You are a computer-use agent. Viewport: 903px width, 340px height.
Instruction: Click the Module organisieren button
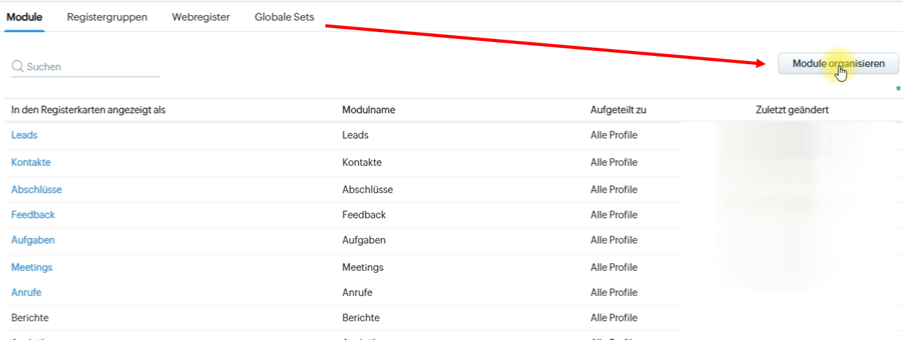click(x=838, y=63)
